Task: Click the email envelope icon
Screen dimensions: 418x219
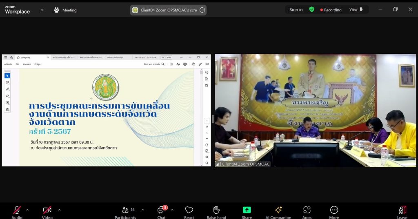Action: pos(207,64)
